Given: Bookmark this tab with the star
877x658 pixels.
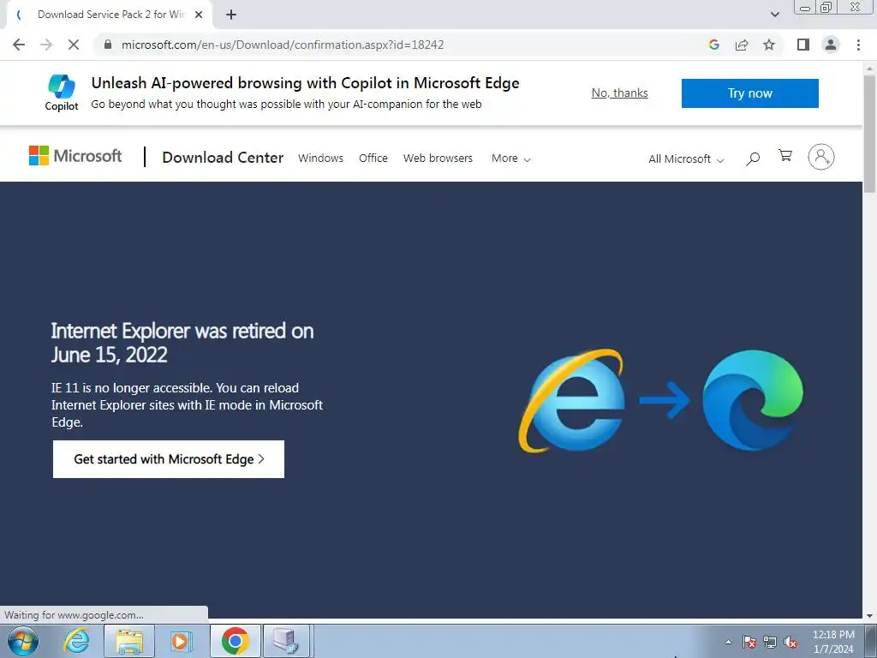Looking at the screenshot, I should [769, 45].
